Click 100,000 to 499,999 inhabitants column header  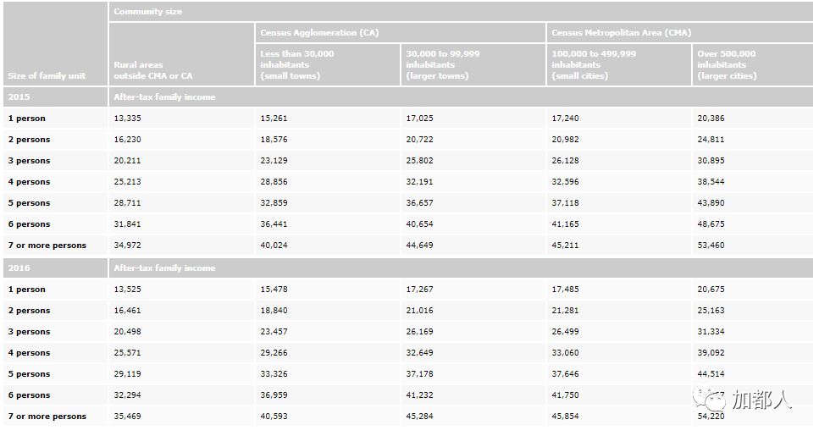pyautogui.click(x=592, y=64)
